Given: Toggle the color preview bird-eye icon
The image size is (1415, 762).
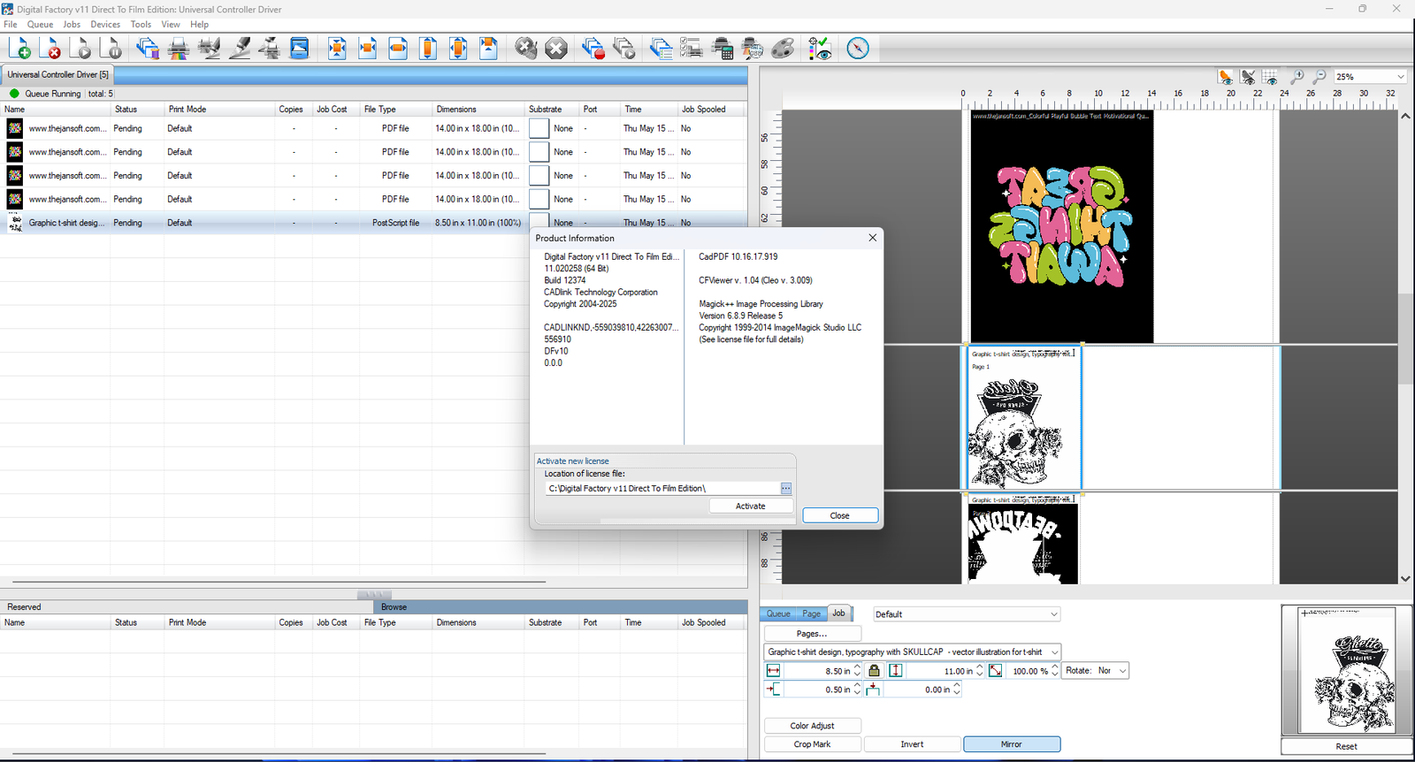Looking at the screenshot, I should coord(1226,77).
